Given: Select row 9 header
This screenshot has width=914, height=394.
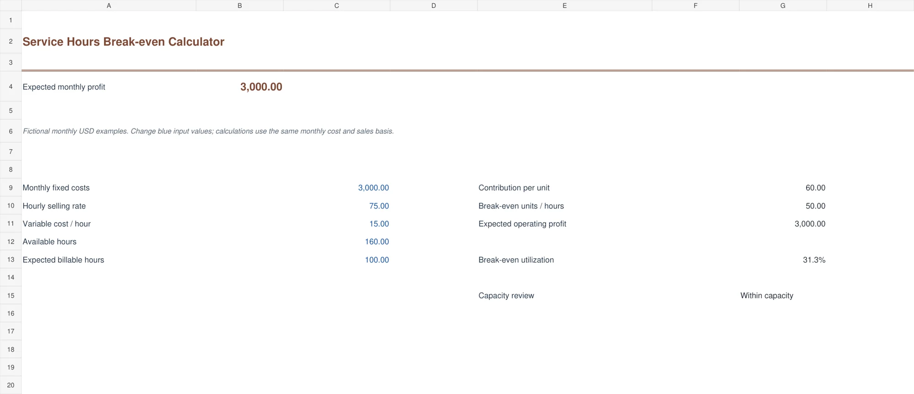Looking at the screenshot, I should (11, 188).
